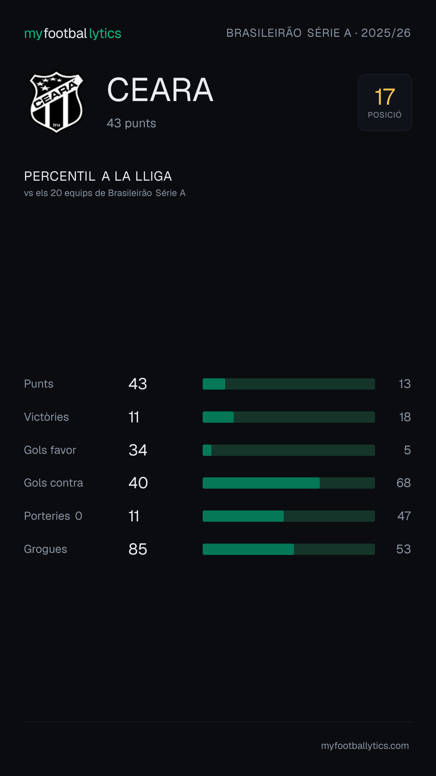The width and height of the screenshot is (436, 776).
Task: Click the Gols favor percentile bar
Action: tap(289, 450)
